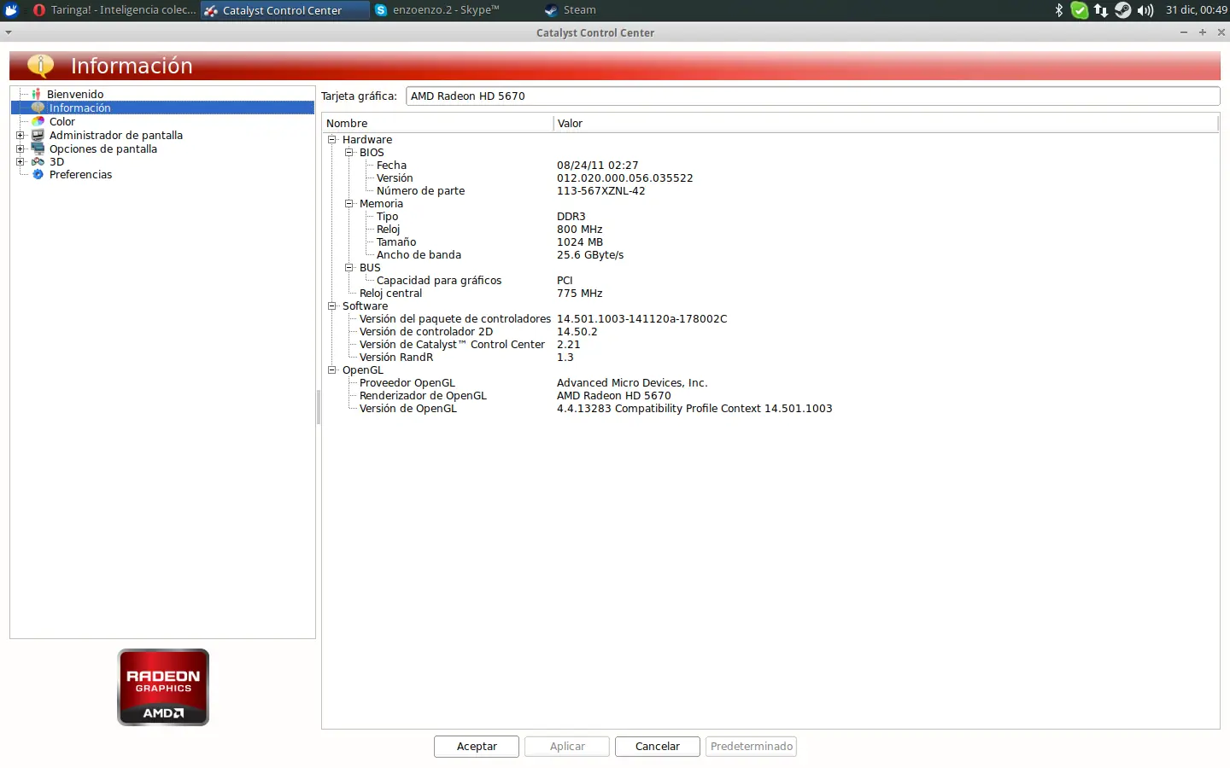1230x768 pixels.
Task: Open the volume control tray icon
Action: click(x=1145, y=10)
